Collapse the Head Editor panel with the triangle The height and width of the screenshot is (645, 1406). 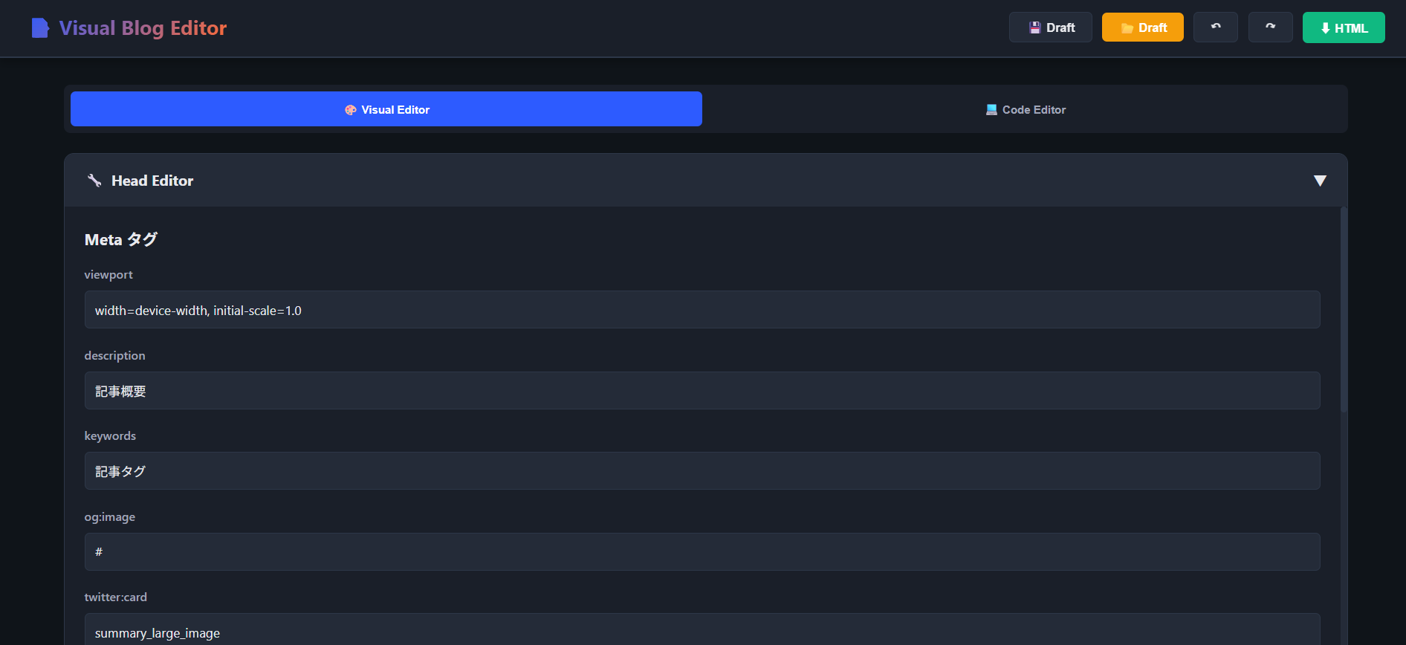pos(1320,181)
